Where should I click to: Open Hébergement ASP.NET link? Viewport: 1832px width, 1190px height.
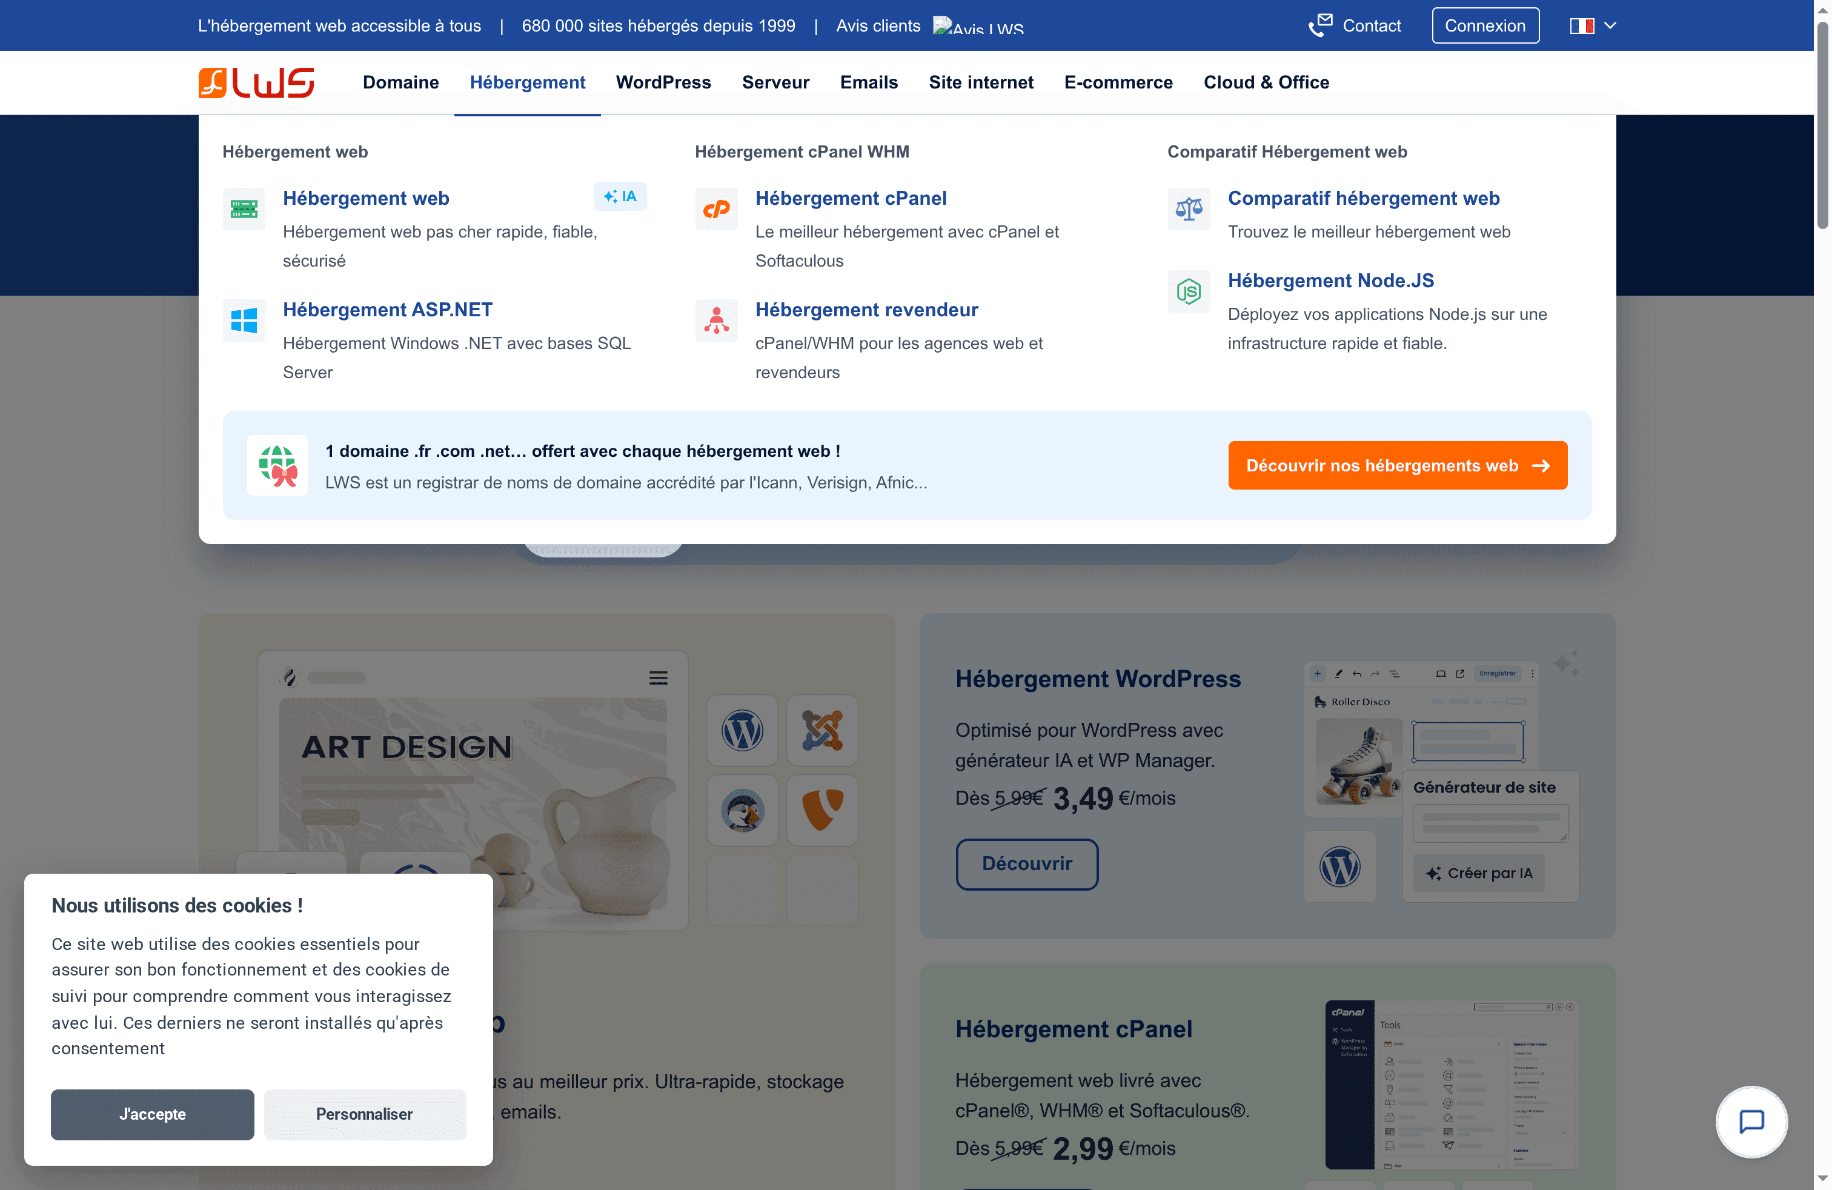pos(387,310)
